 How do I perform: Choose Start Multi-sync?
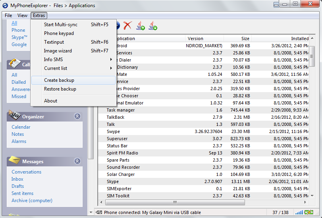pos(73,25)
